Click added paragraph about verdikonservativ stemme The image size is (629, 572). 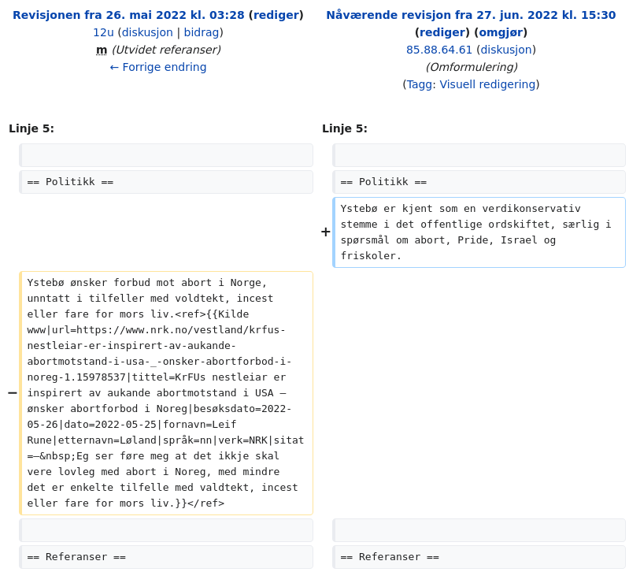pyautogui.click(x=479, y=232)
